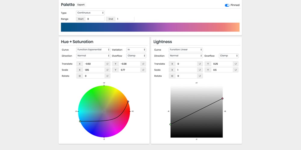The height and width of the screenshot is (150, 301).
Task: Reset Hue + Saturation Translate Y value
Action: point(143,64)
